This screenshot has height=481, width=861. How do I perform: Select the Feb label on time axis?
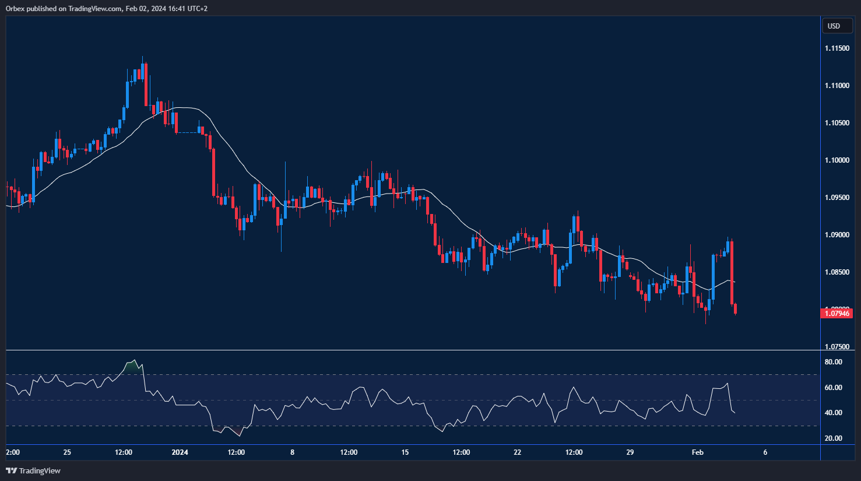(697, 452)
